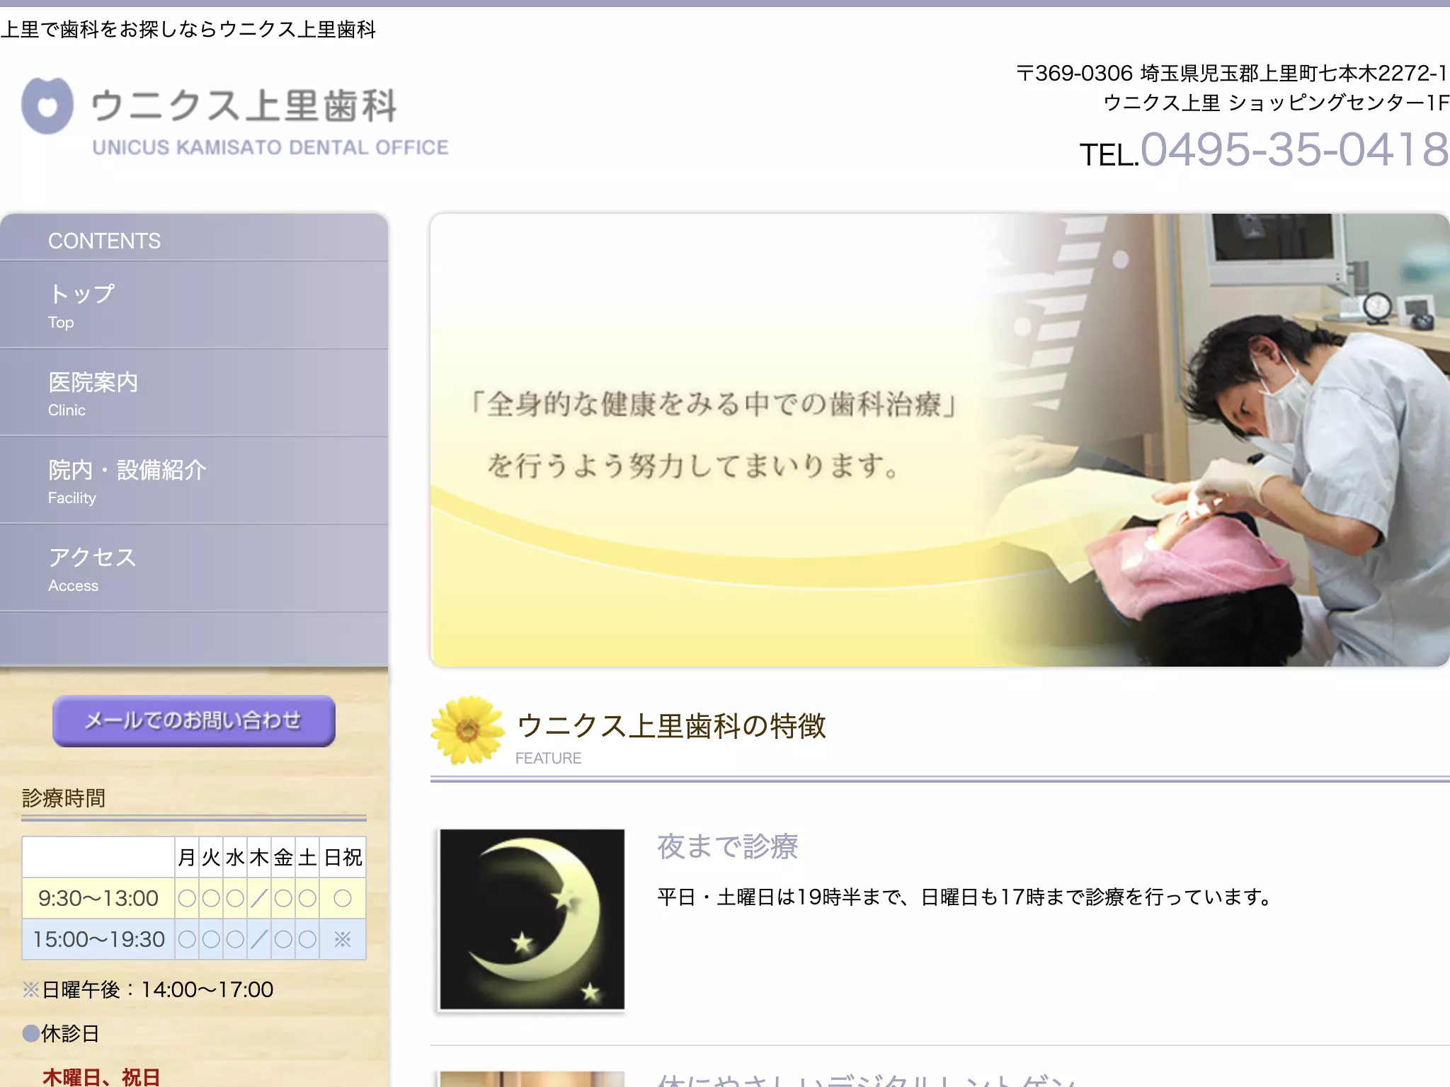The image size is (1450, 1087).
Task: Click the ※日曜午後:14:00〜17:00 note
Action: [148, 989]
